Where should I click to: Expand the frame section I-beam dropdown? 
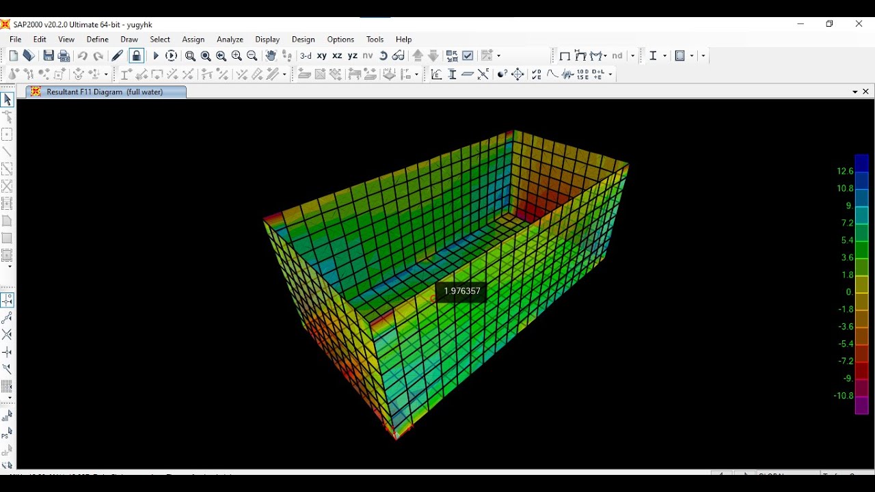click(x=665, y=56)
